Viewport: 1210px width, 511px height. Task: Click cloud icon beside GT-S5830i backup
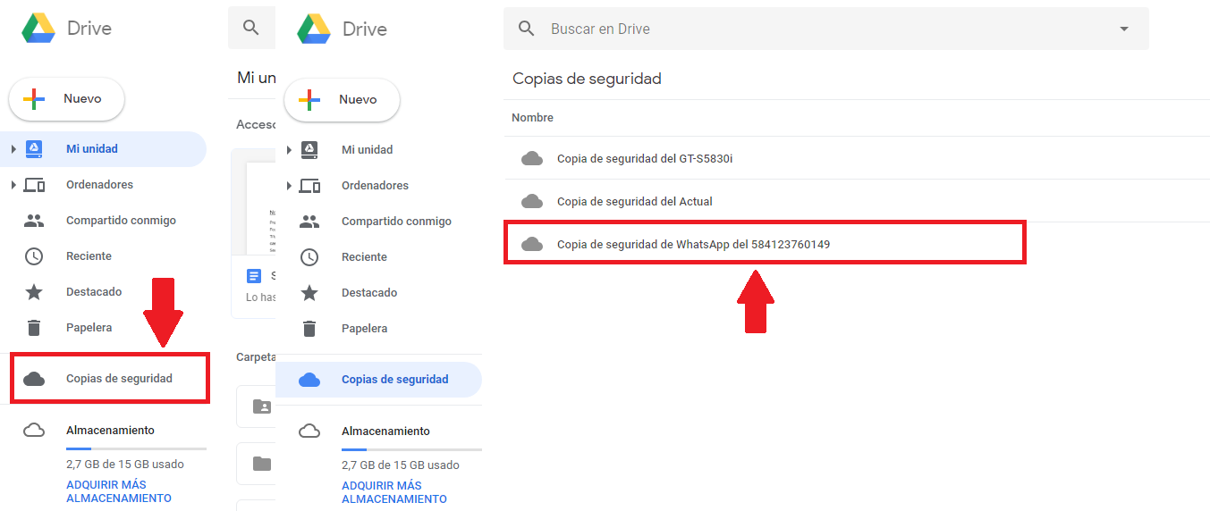click(x=532, y=158)
